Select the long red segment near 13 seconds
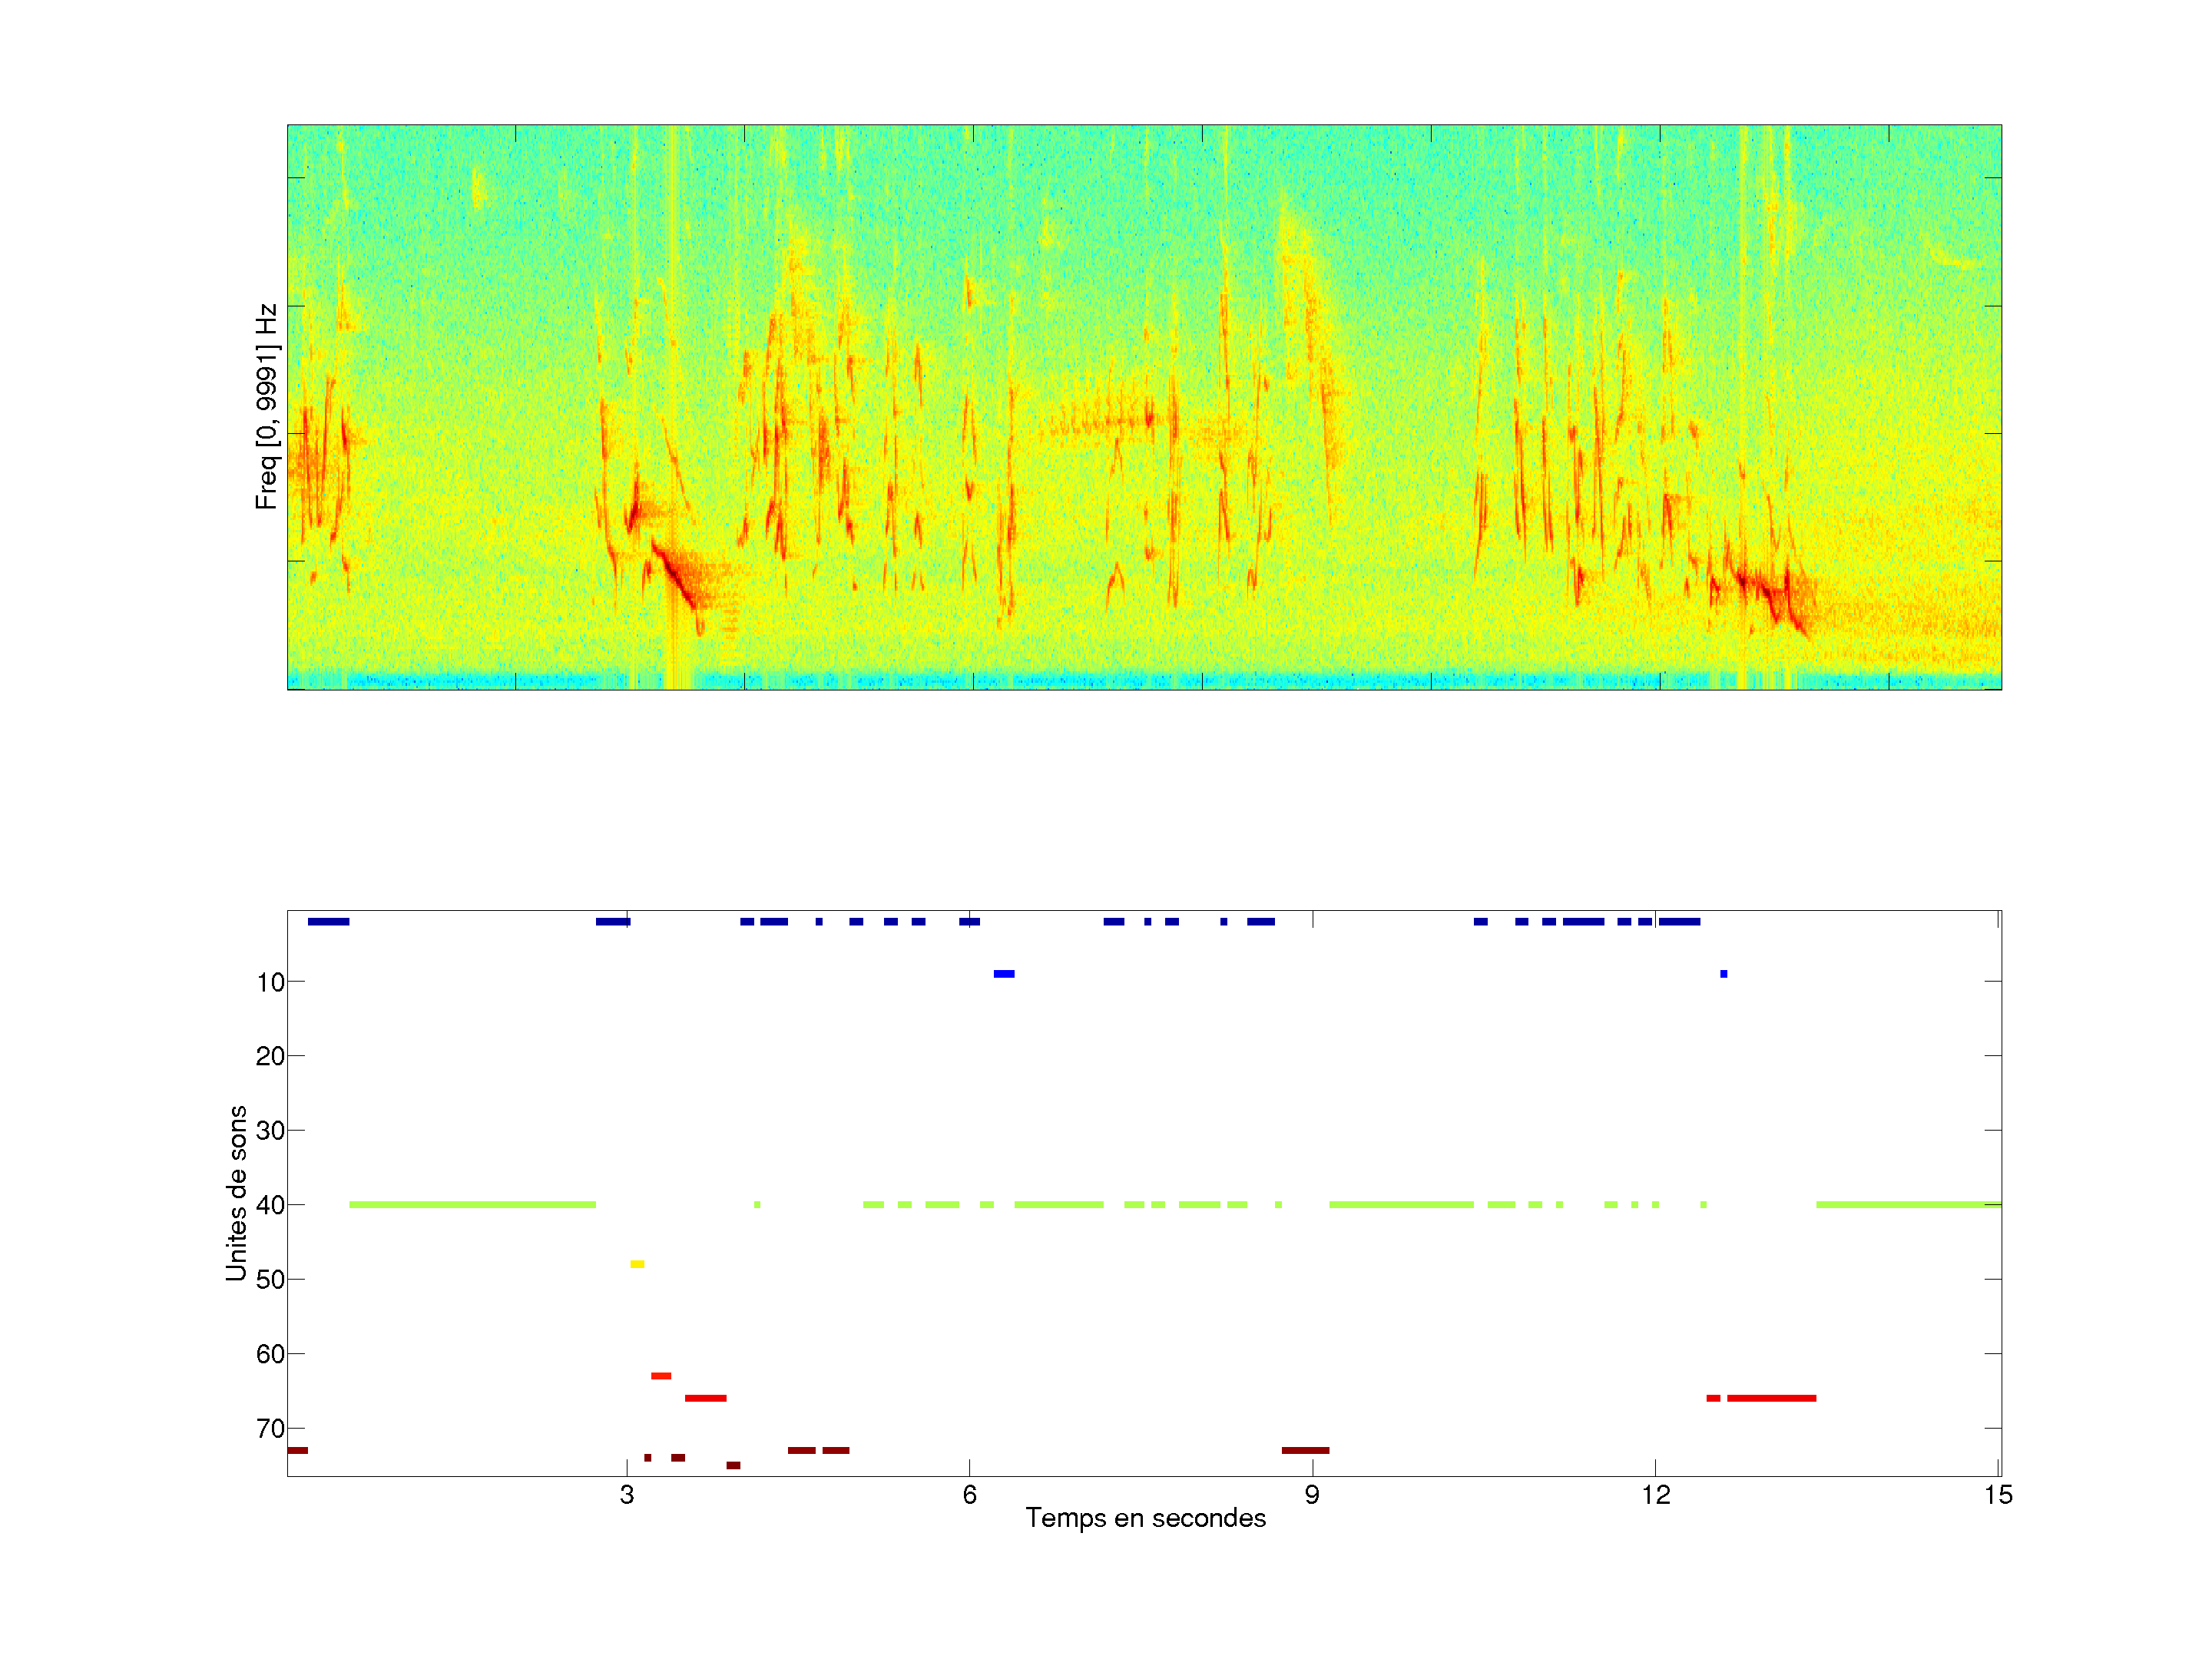The width and height of the screenshot is (2212, 1659). [1771, 1398]
